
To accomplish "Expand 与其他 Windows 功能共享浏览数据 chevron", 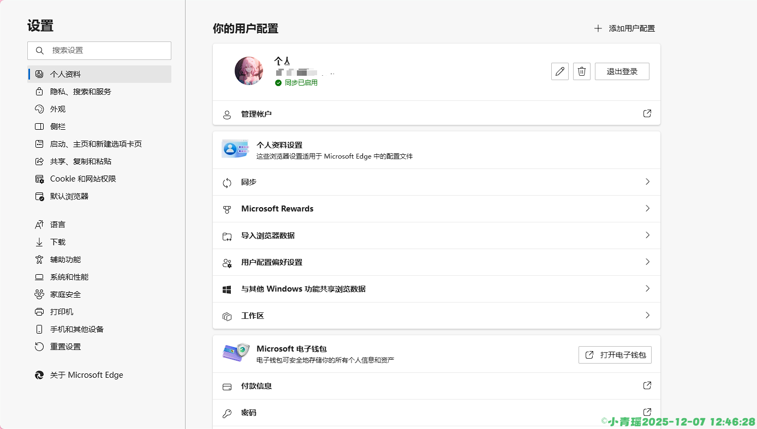I will click(x=647, y=288).
